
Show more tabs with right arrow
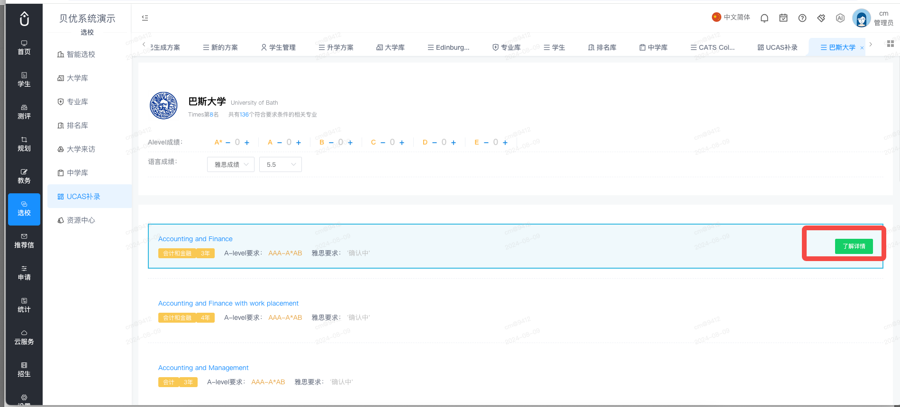[x=871, y=44]
